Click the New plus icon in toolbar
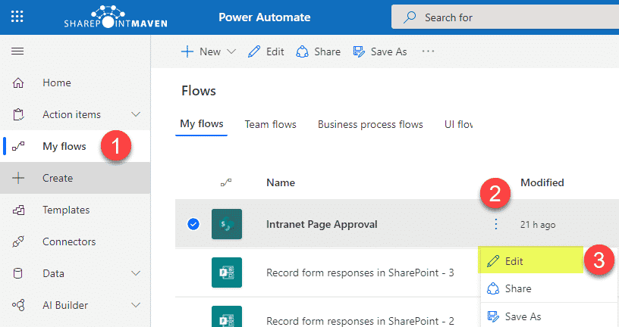This screenshot has width=619, height=327. point(187,51)
